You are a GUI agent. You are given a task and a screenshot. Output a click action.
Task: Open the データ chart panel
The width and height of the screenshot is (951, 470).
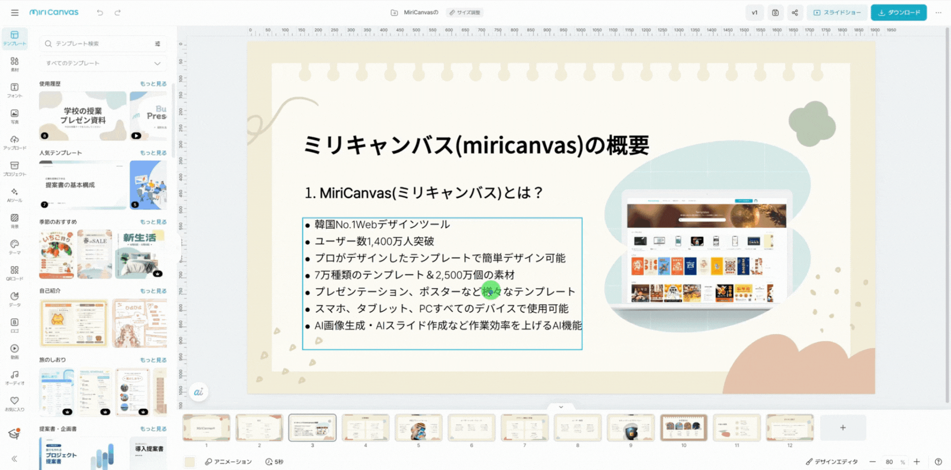point(14,300)
